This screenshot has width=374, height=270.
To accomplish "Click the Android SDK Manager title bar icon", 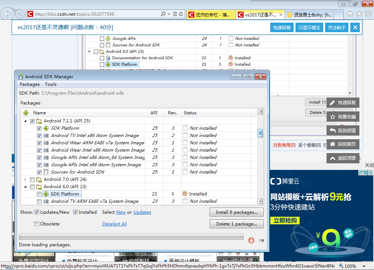I will (21, 77).
